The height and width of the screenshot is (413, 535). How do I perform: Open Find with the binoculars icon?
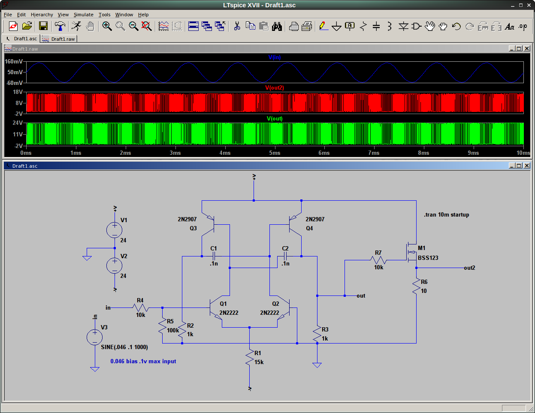[x=277, y=27]
